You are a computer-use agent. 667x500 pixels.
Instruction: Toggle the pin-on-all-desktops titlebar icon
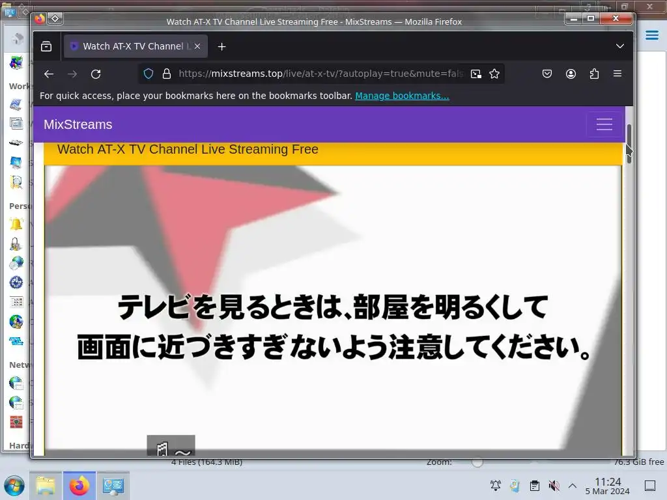pyautogui.click(x=55, y=18)
